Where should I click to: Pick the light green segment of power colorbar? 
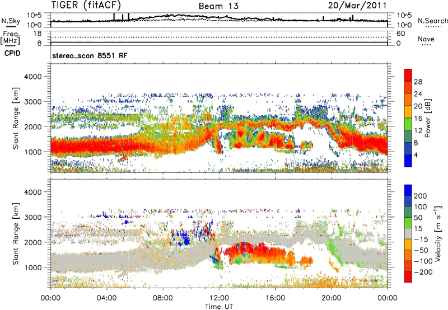408,124
